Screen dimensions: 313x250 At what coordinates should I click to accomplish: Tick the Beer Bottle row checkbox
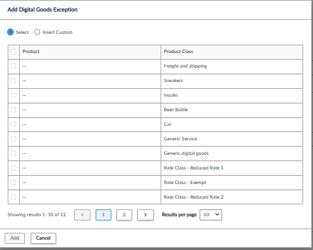[x=14, y=110]
